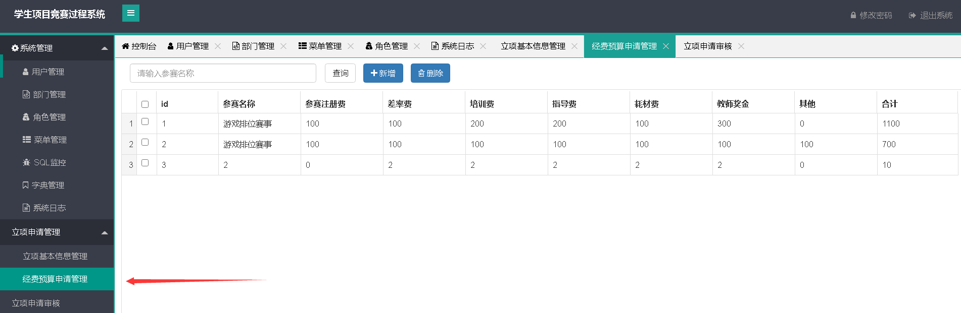
Task: Open 立项基本信息管理 in the sidebar
Action: pyautogui.click(x=57, y=256)
